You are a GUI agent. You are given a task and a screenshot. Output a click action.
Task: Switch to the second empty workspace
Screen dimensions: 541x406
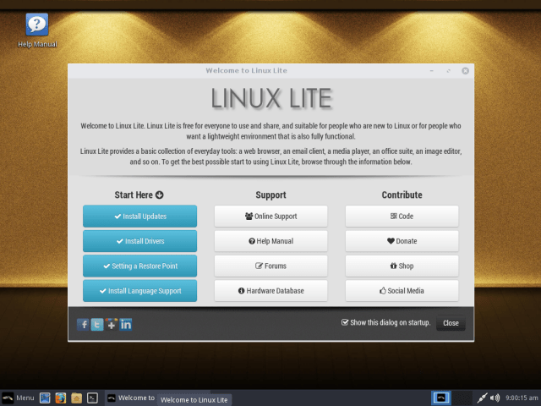pyautogui.click(x=462, y=398)
